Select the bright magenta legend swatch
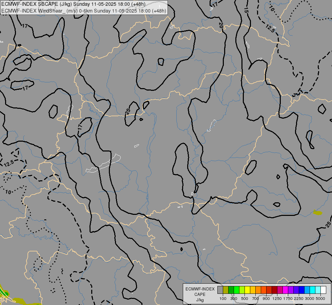Image resolution: width=332 pixels, height=305 pixels. point(285,290)
